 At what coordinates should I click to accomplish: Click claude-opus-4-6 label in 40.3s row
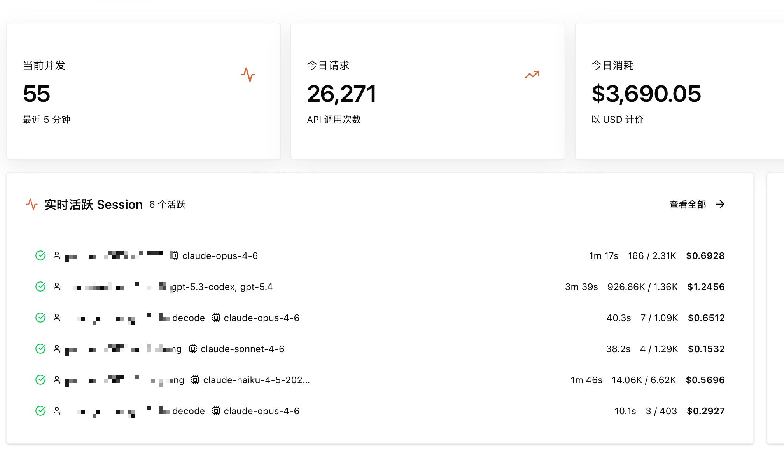261,318
